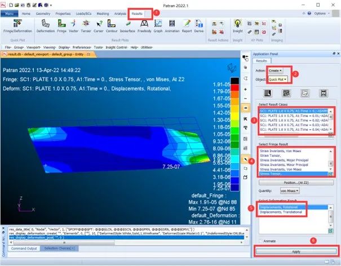Open the Properties ribbon tab
341x266 pixels.
pyautogui.click(x=63, y=14)
